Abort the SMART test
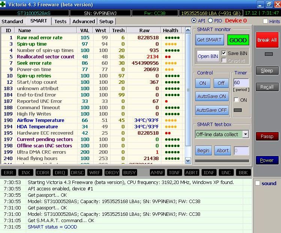This screenshot has height=233, width=281. tap(223, 150)
